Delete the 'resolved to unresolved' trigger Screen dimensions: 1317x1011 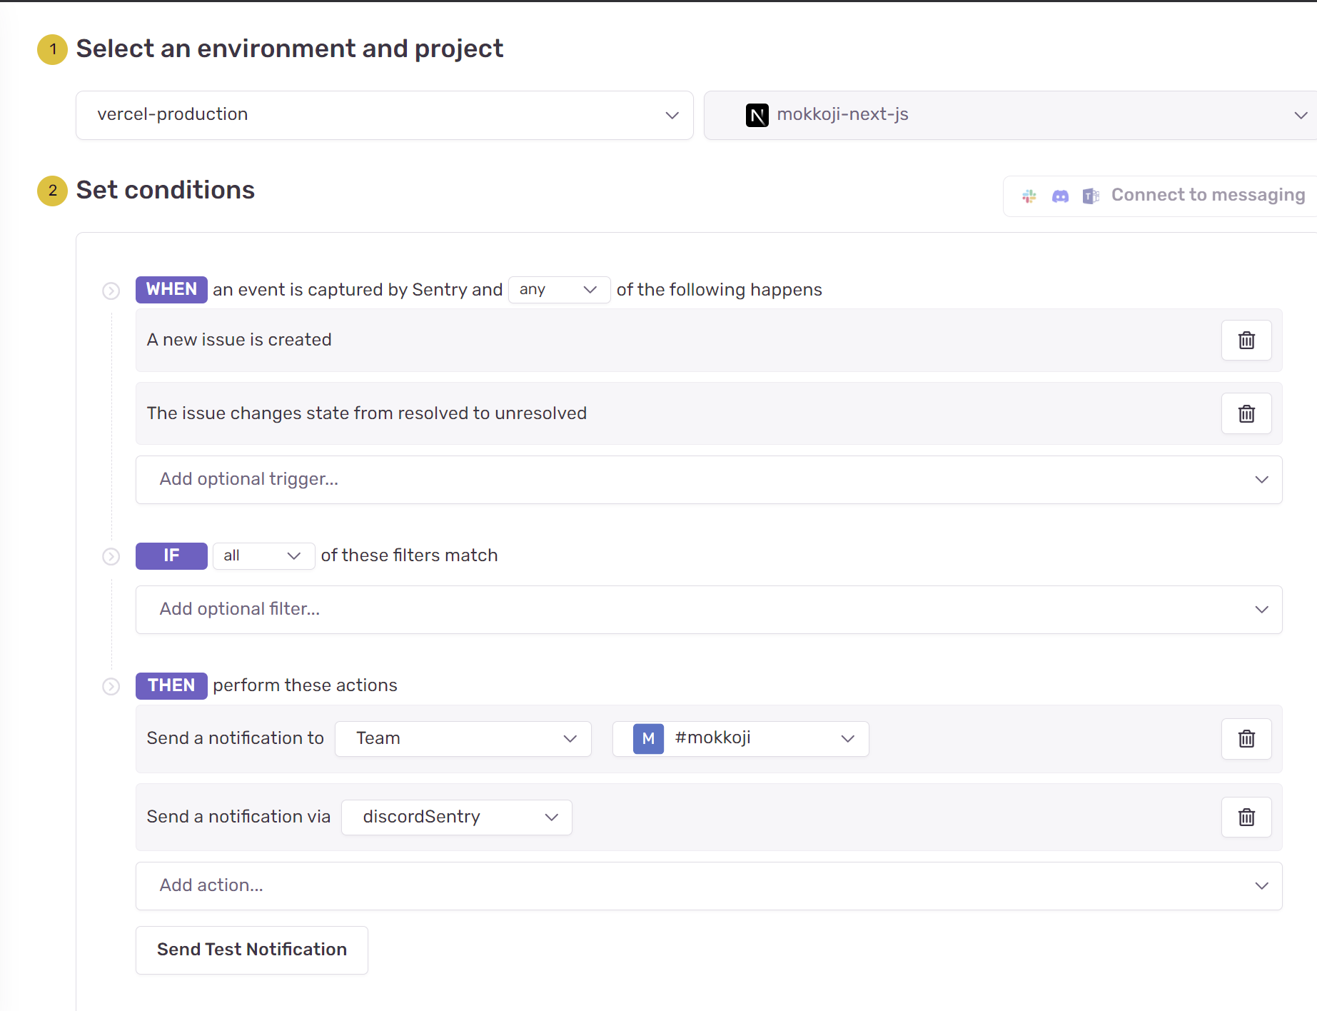[1246, 413]
